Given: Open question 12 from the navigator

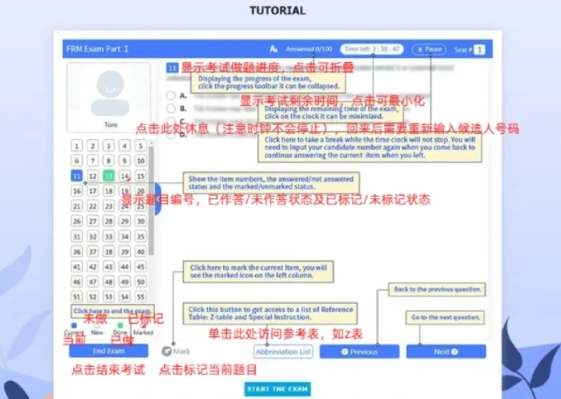Looking at the screenshot, I should 92,176.
